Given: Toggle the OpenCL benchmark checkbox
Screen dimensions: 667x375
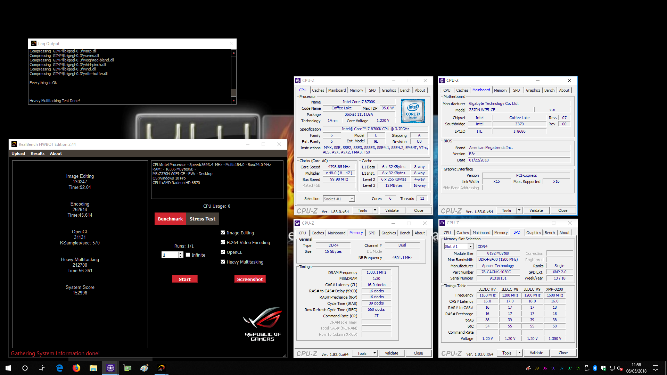Looking at the screenshot, I should pyautogui.click(x=223, y=252).
